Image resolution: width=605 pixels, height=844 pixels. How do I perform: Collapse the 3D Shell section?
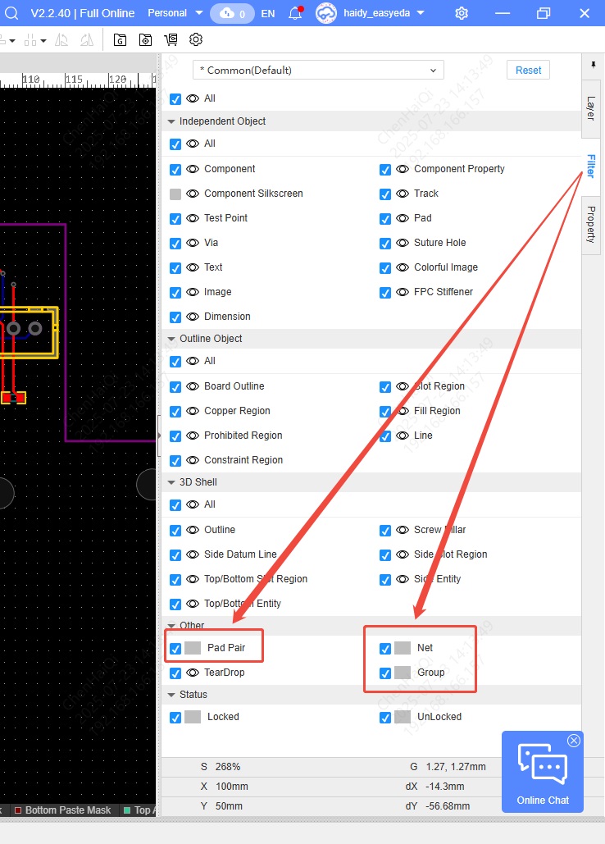[171, 482]
